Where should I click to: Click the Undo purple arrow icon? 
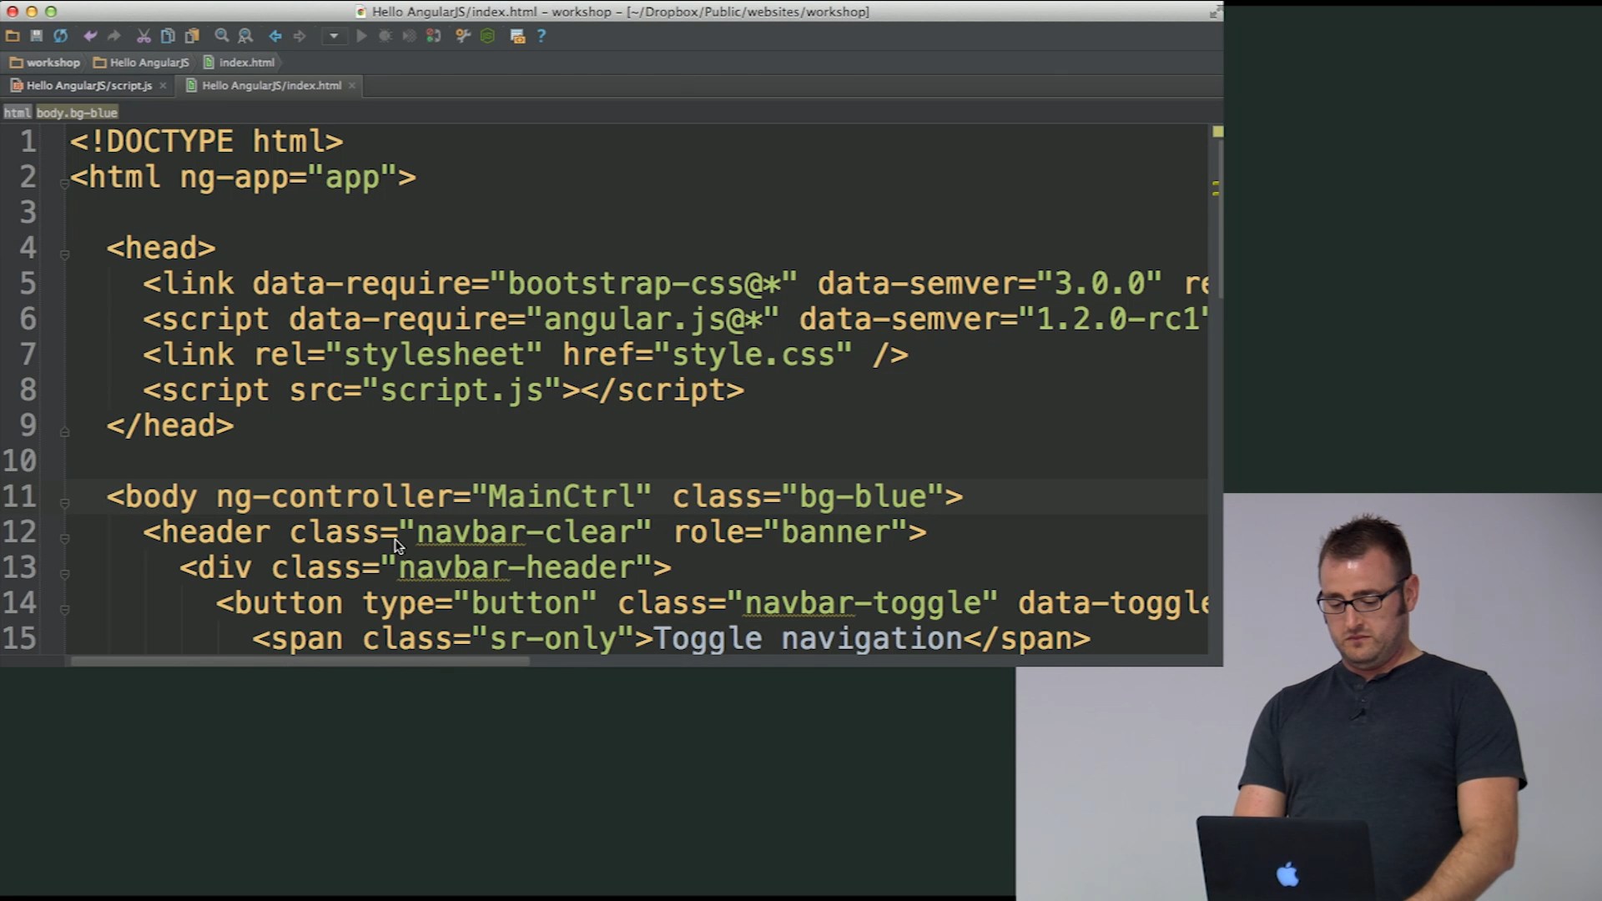(x=90, y=36)
